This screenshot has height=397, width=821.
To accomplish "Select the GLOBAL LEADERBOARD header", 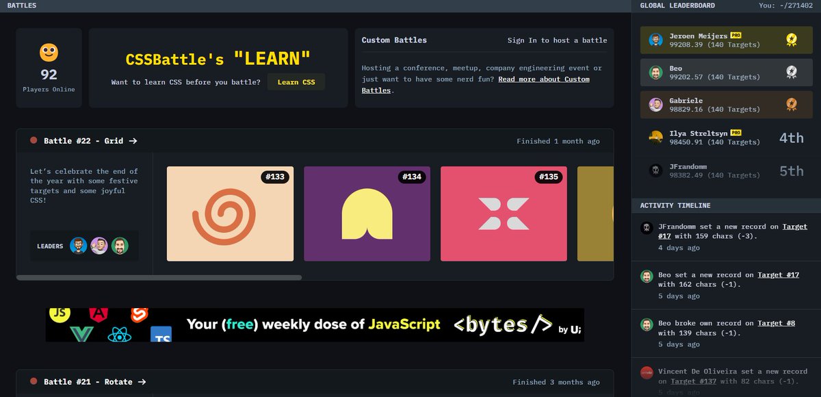I will point(677,5).
